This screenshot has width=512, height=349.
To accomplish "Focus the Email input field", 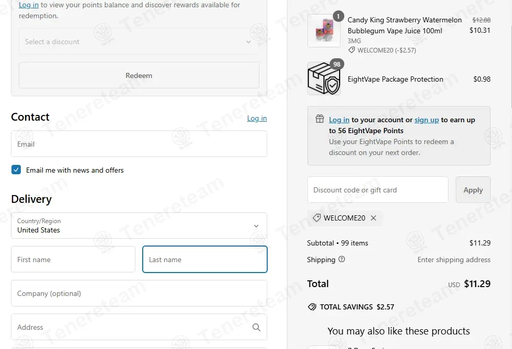I will click(x=139, y=144).
